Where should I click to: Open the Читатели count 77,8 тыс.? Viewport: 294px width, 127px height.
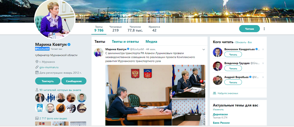[135, 29]
